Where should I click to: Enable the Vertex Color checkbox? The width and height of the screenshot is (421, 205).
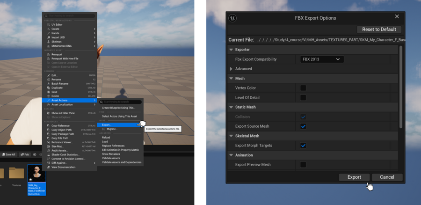point(303,88)
